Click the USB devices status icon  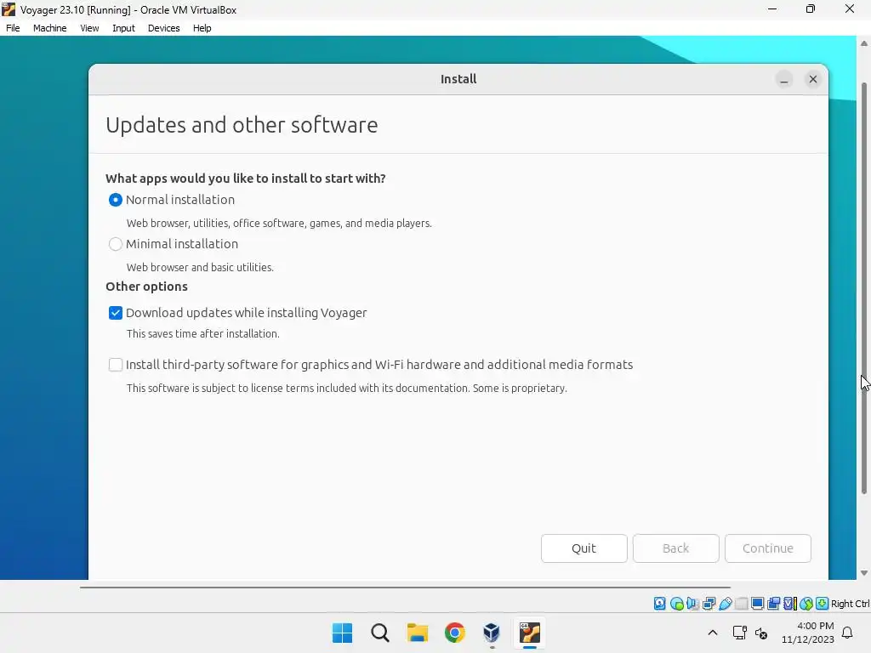725,604
